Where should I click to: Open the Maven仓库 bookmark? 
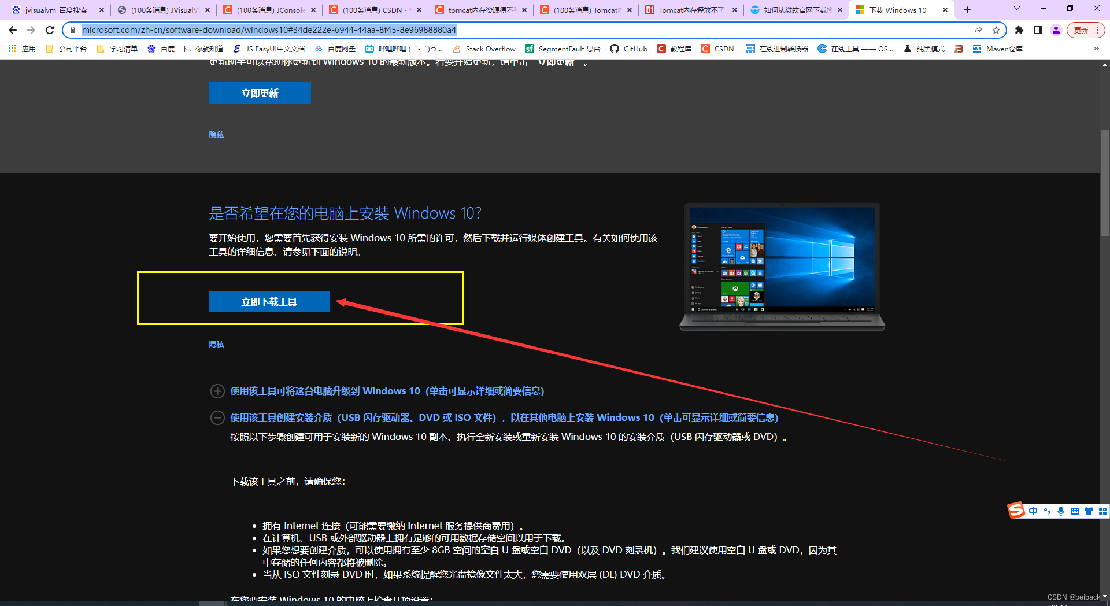pyautogui.click(x=997, y=49)
